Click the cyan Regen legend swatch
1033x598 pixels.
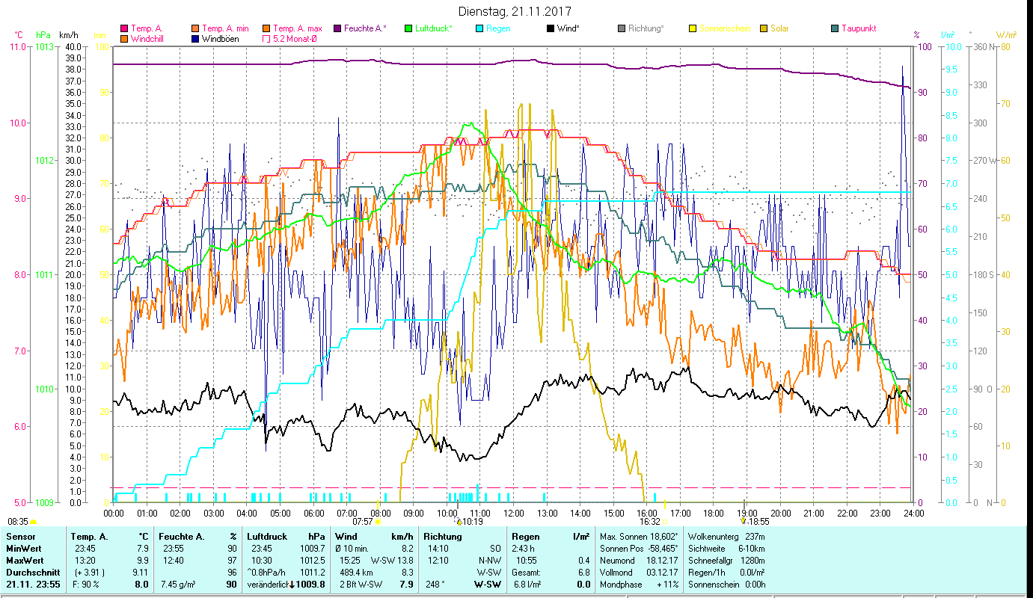click(480, 28)
